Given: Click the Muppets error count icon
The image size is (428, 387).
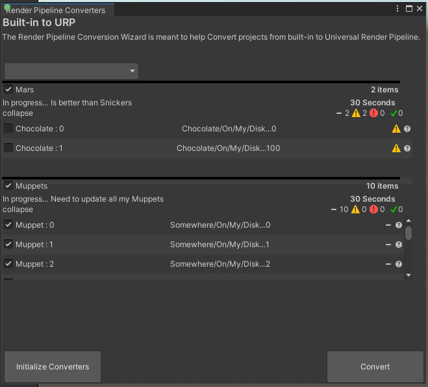Looking at the screenshot, I should [x=373, y=209].
